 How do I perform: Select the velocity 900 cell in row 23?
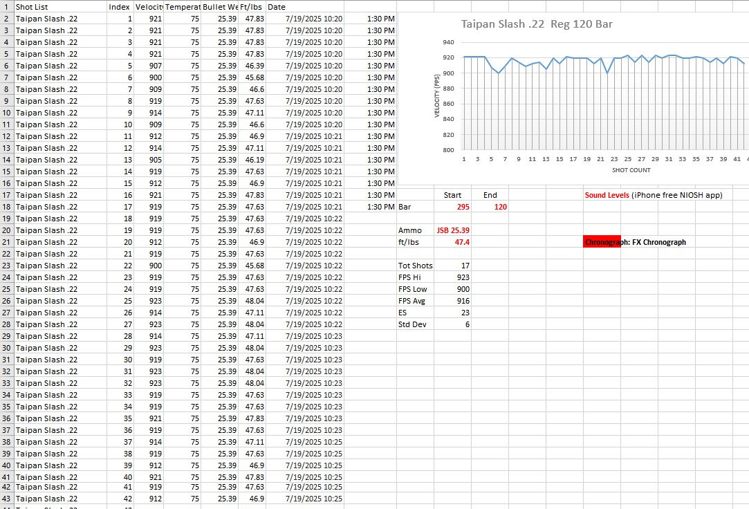[x=148, y=266]
